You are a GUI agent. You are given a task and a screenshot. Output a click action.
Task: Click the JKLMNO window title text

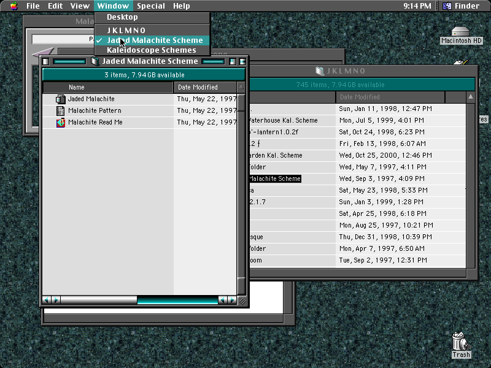point(346,71)
